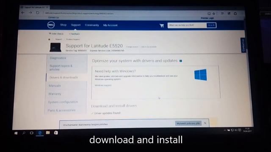
Task: Click the Driver updates found text
Action: pos(107,113)
